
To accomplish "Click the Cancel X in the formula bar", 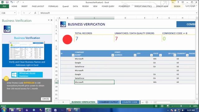I will (x=24, y=13).
